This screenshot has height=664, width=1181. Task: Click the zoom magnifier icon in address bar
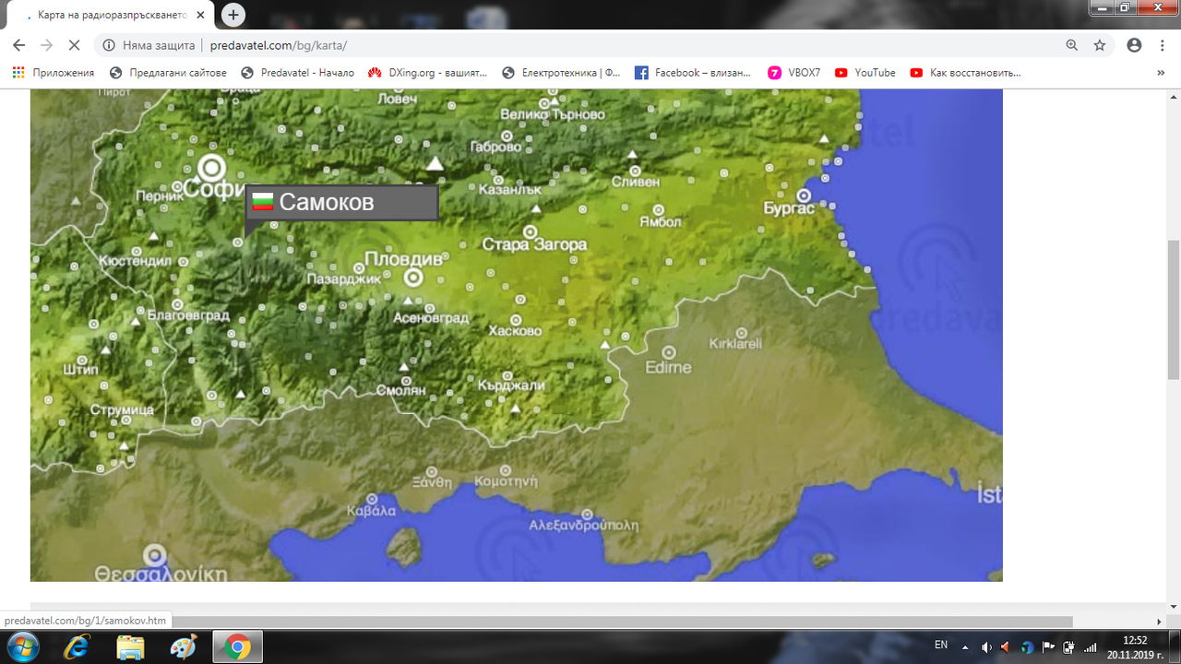[1071, 45]
